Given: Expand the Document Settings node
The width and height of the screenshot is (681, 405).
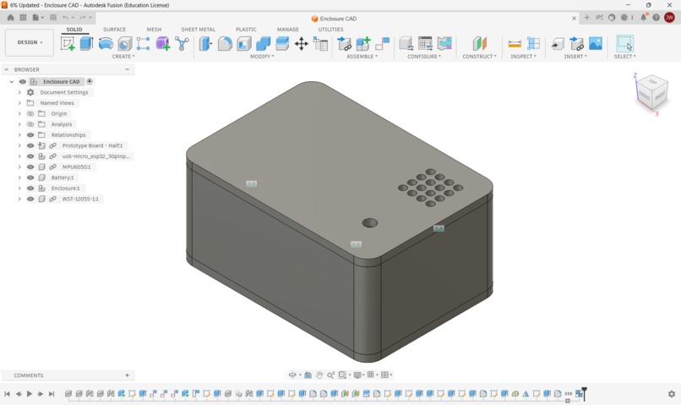Looking at the screenshot, I should (x=19, y=92).
